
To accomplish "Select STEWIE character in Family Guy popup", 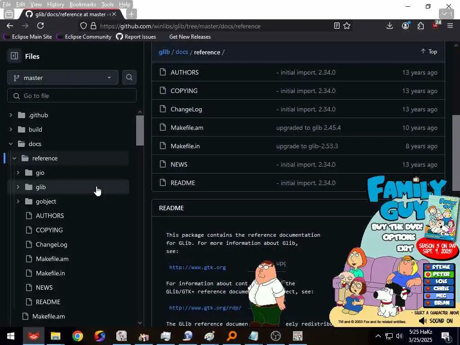I will click(x=439, y=267).
